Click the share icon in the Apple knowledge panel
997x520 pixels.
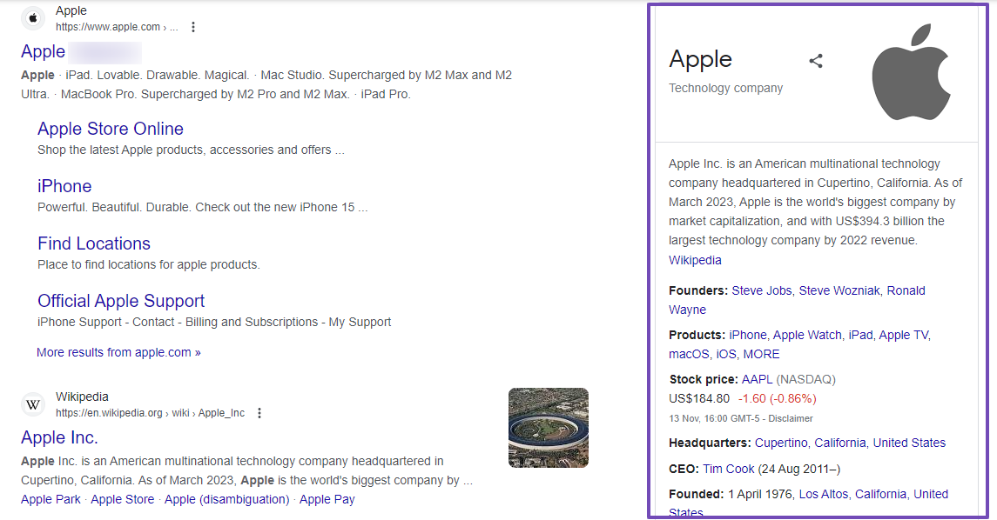pyautogui.click(x=816, y=61)
